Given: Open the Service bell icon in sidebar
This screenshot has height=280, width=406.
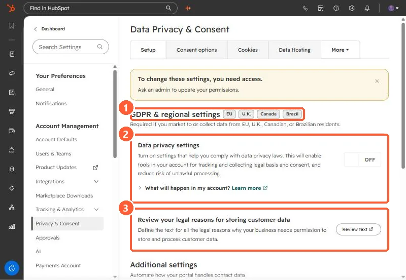Looking at the screenshot, I should coord(12,150).
